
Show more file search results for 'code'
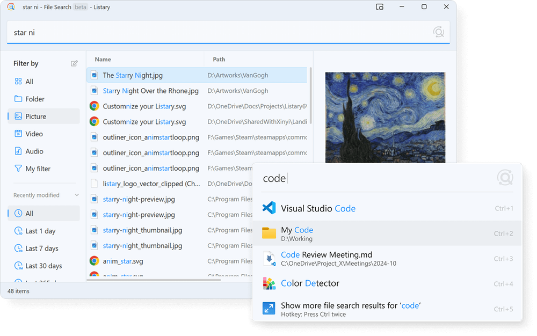pyautogui.click(x=387, y=309)
